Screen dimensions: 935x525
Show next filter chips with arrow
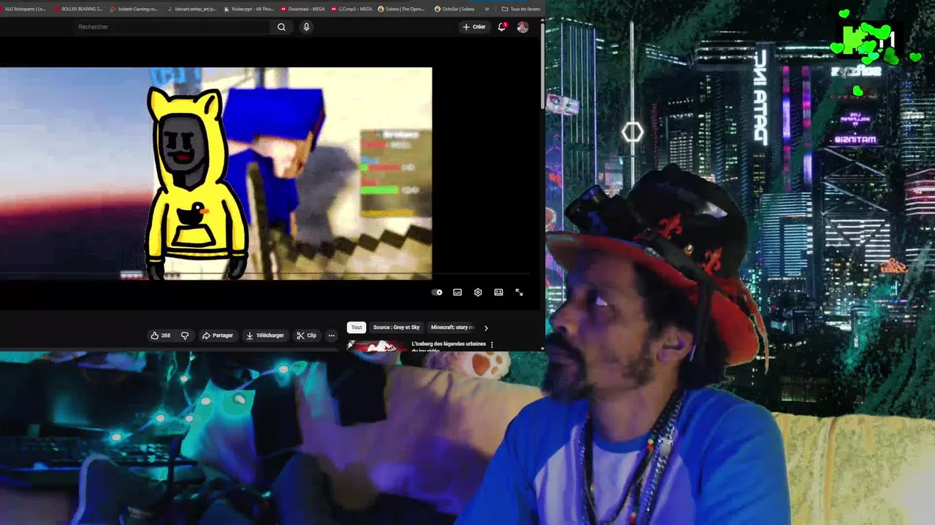click(x=486, y=328)
